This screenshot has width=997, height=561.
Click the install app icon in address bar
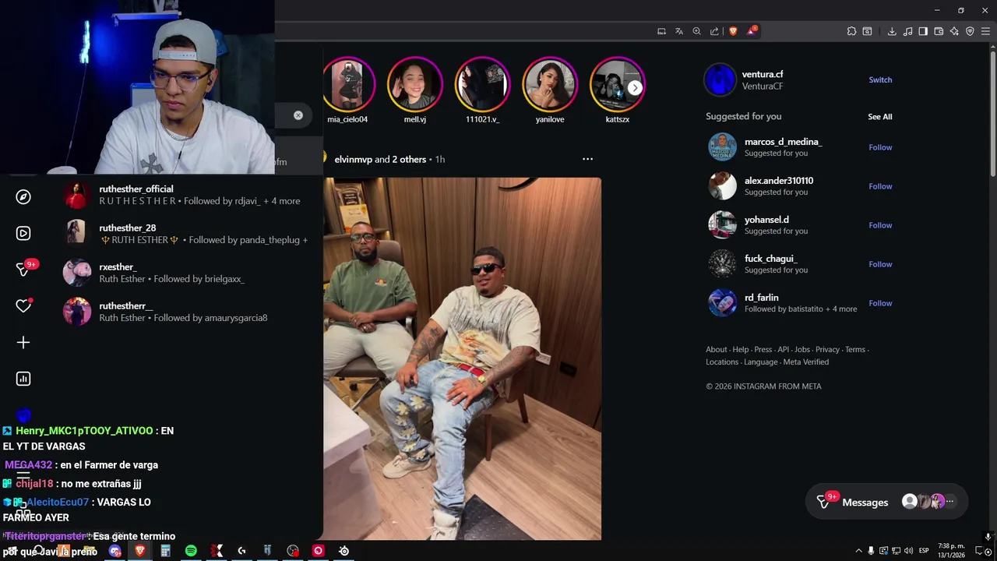661,31
